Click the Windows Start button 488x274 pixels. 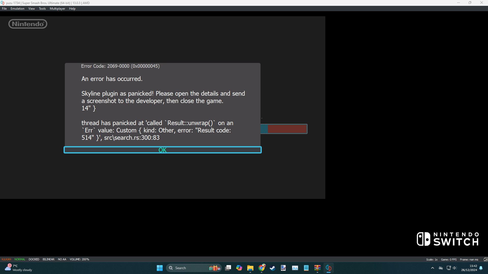[160, 268]
